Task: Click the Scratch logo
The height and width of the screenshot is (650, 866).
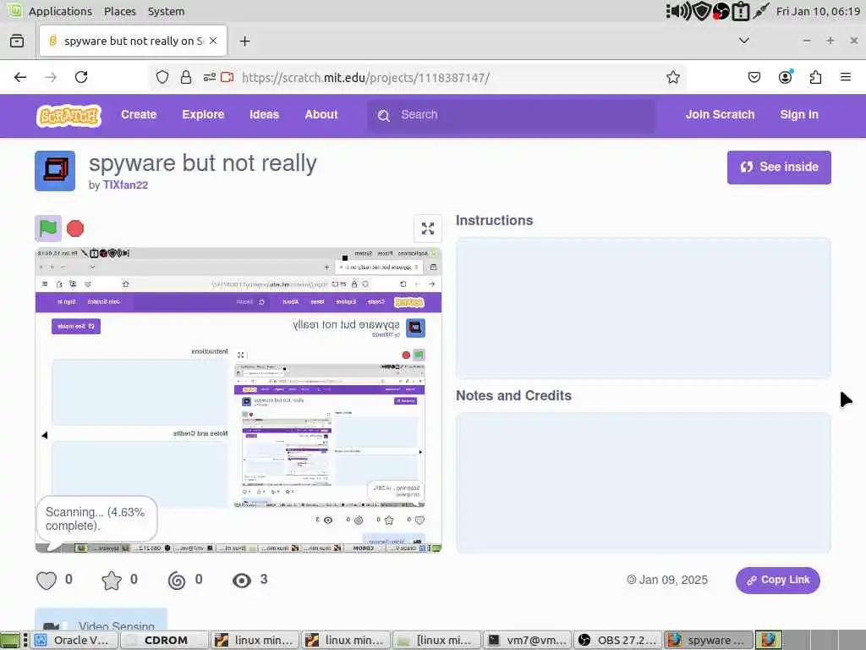Action: [69, 115]
